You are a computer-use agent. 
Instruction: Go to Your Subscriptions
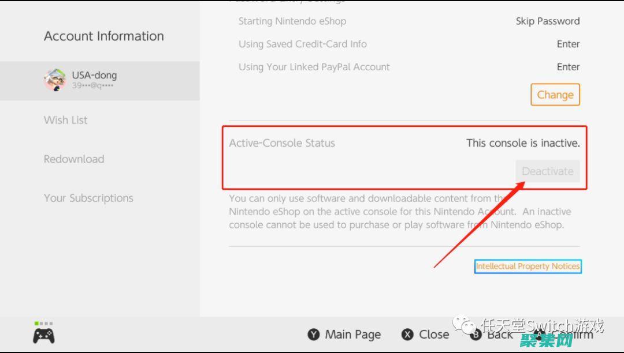(x=88, y=198)
